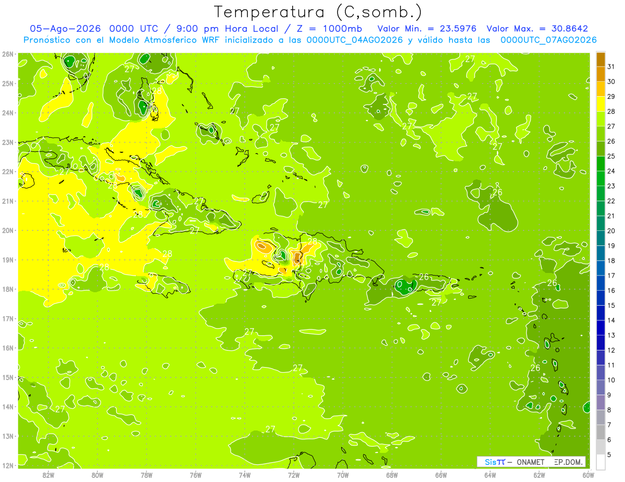
Task: Click the legend scale label "5"
Action: tap(609, 455)
